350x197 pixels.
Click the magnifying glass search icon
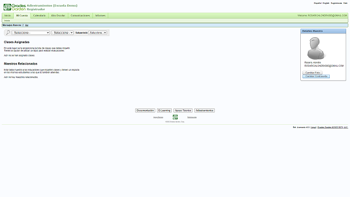point(8,33)
